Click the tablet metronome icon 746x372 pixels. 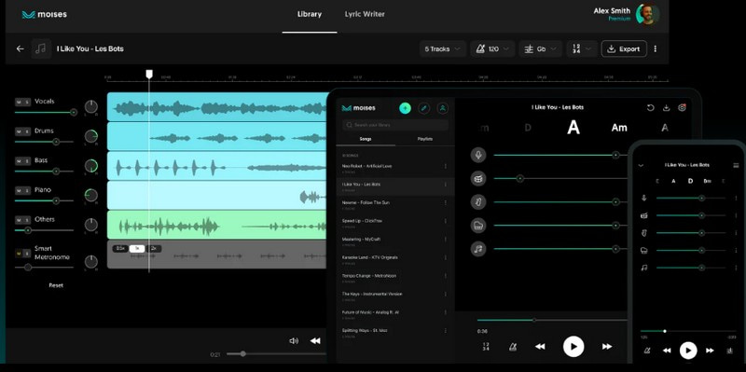pyautogui.click(x=512, y=347)
